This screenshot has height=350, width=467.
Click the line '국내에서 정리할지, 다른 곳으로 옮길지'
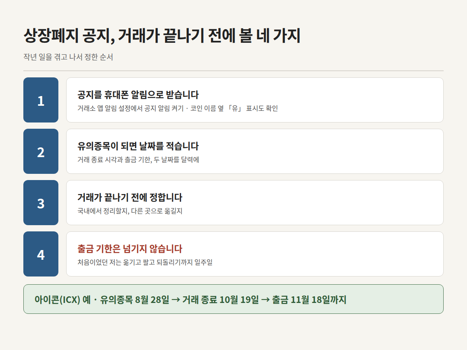(130, 211)
